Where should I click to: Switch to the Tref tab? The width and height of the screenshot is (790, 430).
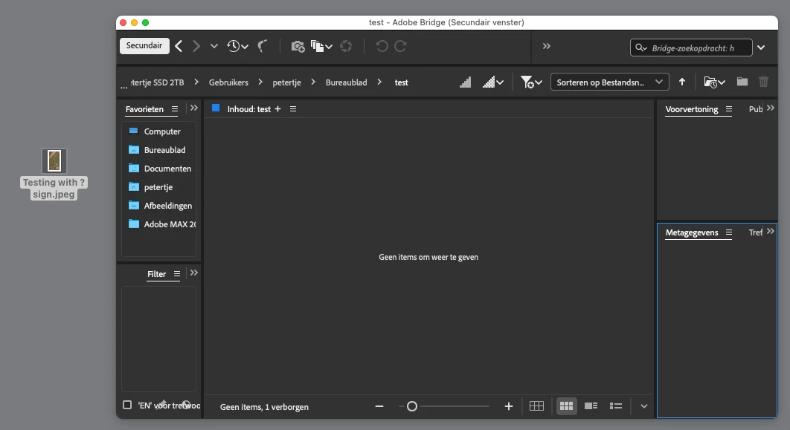point(755,232)
